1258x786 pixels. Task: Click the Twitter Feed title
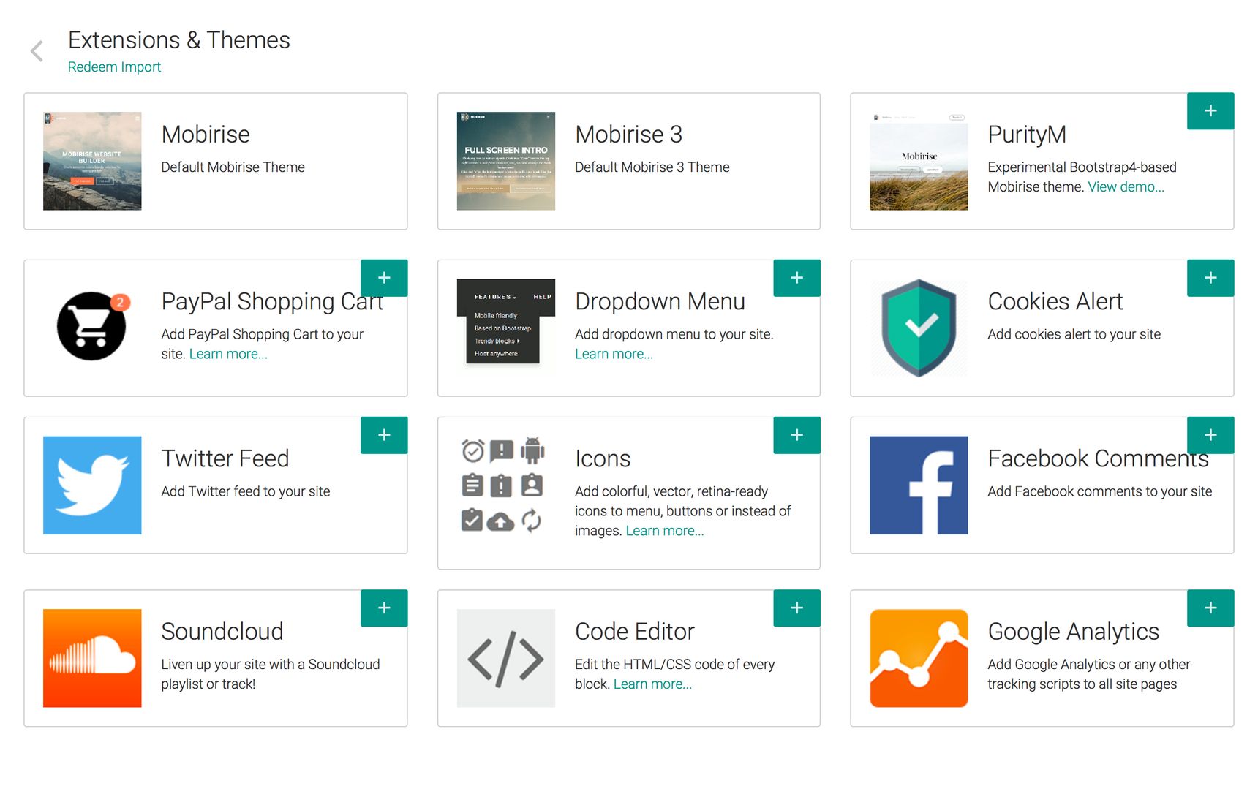pyautogui.click(x=225, y=458)
